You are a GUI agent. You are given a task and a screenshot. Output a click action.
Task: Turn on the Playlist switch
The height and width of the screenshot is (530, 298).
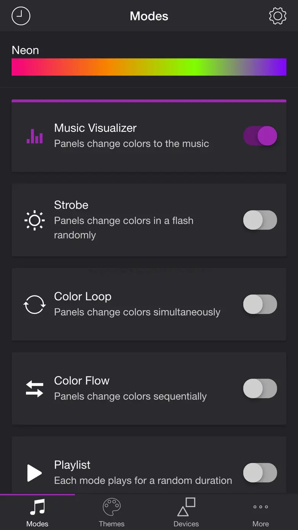pyautogui.click(x=260, y=473)
